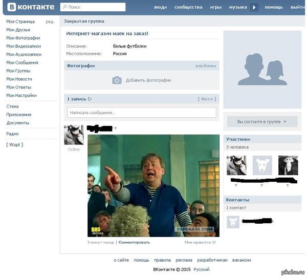Viewport: 307px width, 278px height.
Task: Expand arrow under first member avatar
Action: point(236,185)
